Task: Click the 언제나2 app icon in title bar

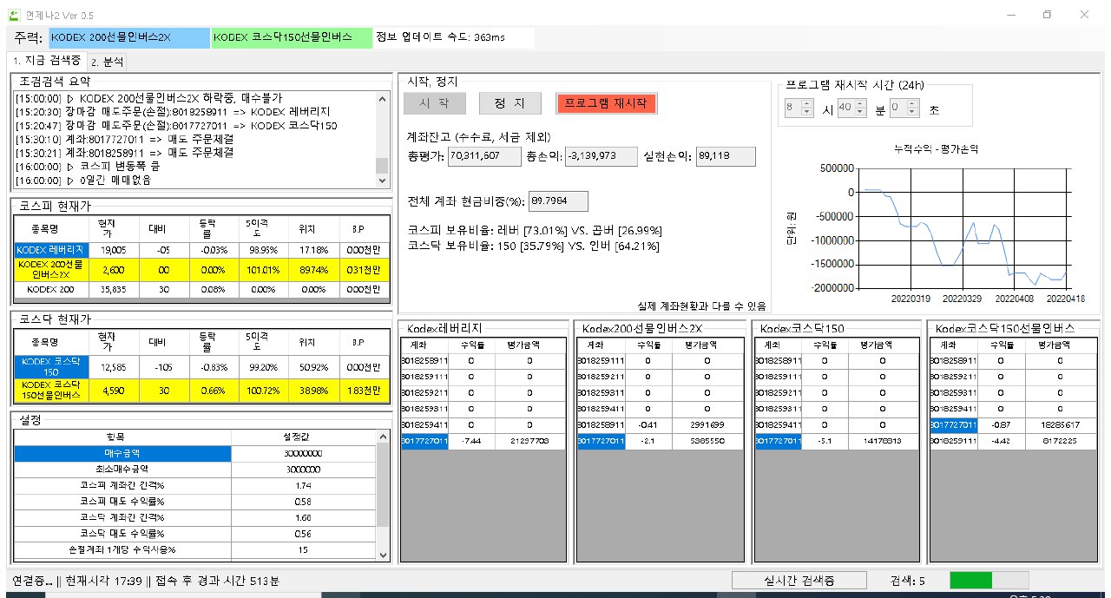Action: pyautogui.click(x=16, y=15)
